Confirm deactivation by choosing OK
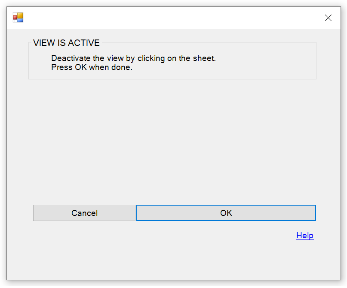Image resolution: width=347 pixels, height=288 pixels. [226, 213]
